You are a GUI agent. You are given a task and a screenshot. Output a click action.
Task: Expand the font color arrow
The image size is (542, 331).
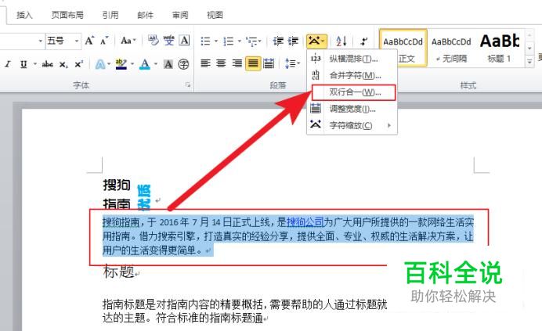(x=156, y=64)
